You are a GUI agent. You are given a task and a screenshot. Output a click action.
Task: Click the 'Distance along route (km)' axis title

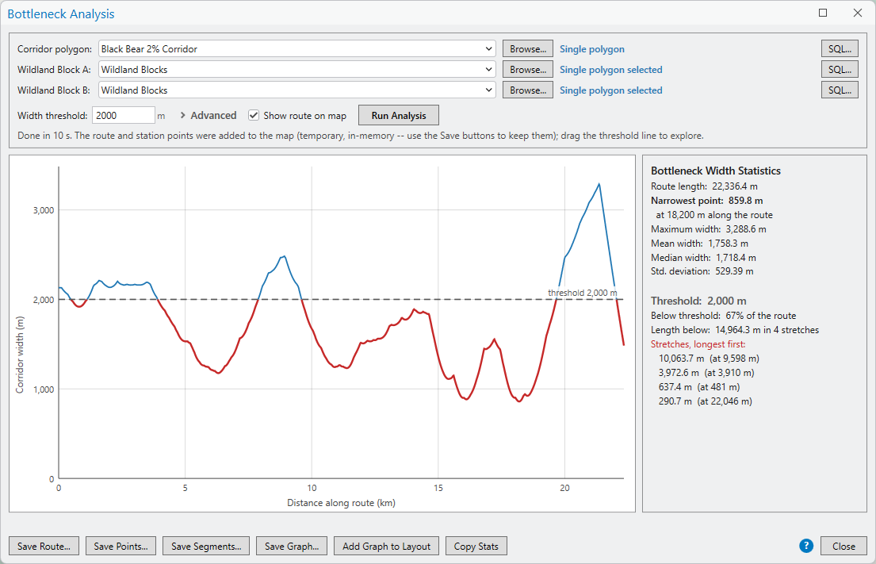point(342,502)
